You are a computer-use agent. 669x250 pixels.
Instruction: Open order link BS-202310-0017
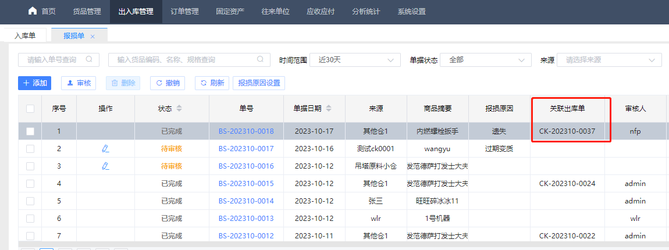246,149
